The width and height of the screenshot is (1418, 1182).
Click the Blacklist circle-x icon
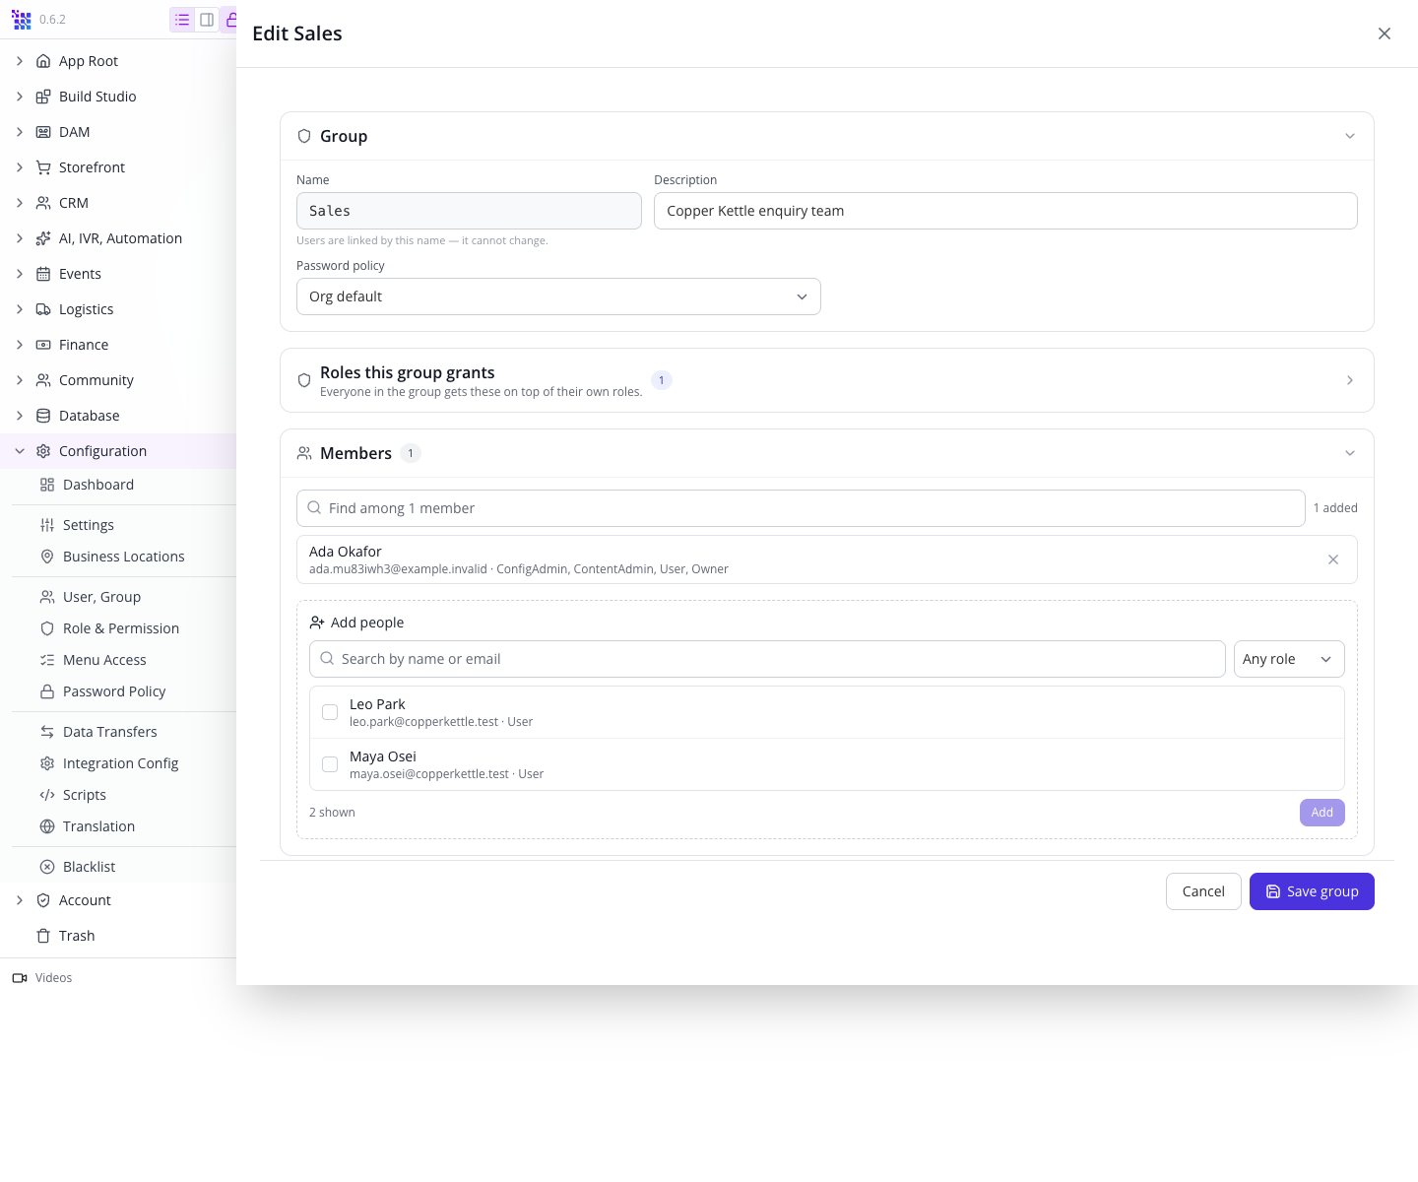click(47, 867)
